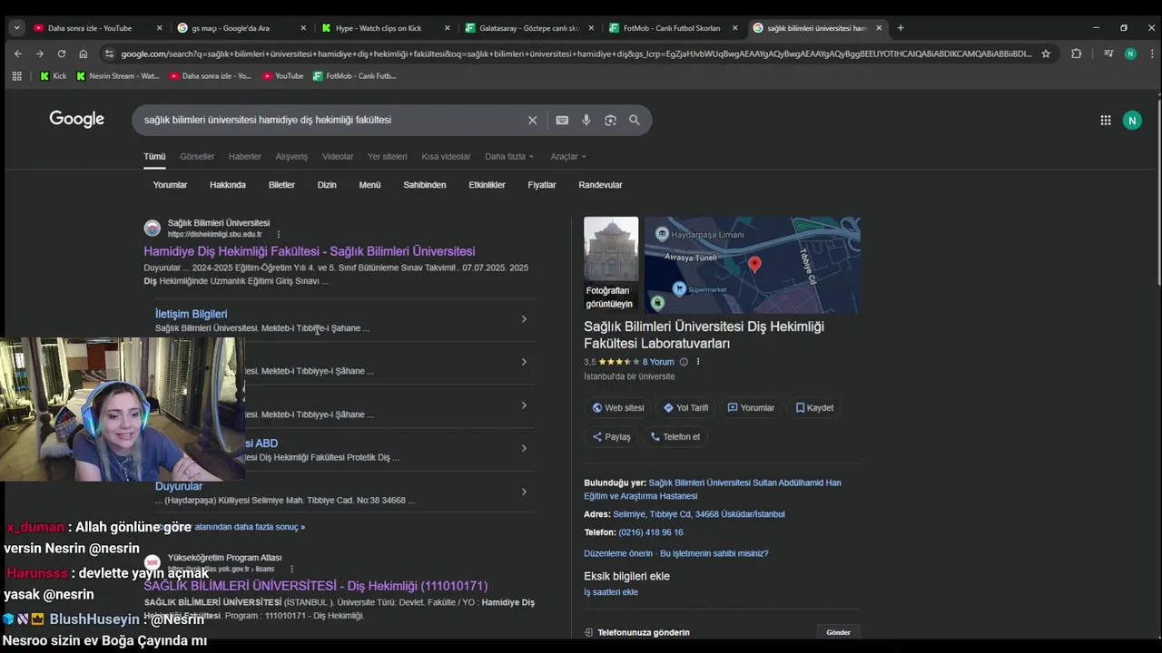Open the Google account avatar
This screenshot has width=1162, height=653.
tap(1132, 120)
